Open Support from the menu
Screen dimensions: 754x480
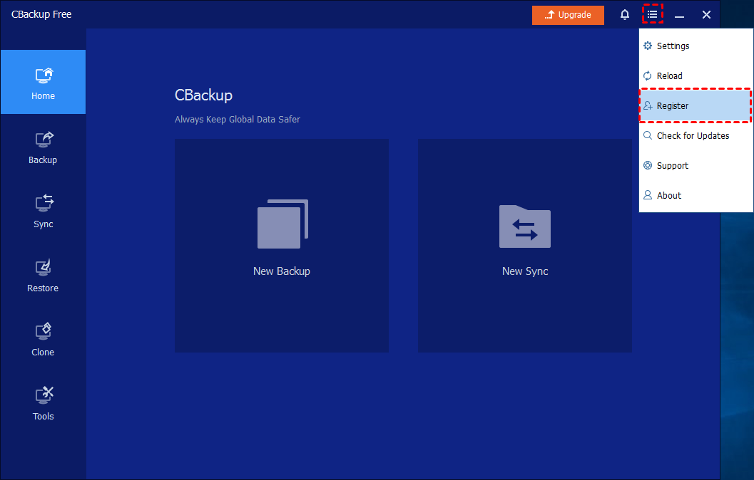[672, 166]
